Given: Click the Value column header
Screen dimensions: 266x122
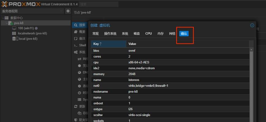Looking at the screenshot, I should click(188, 44).
